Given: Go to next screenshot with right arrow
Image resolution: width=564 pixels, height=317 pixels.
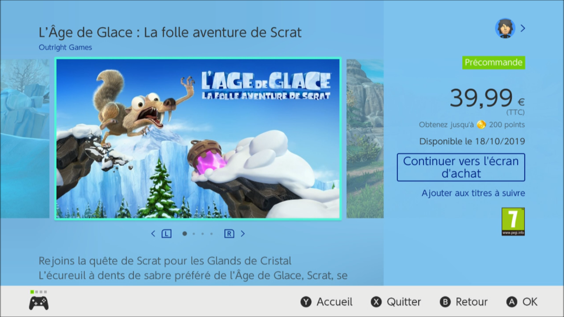Looking at the screenshot, I should 243,234.
